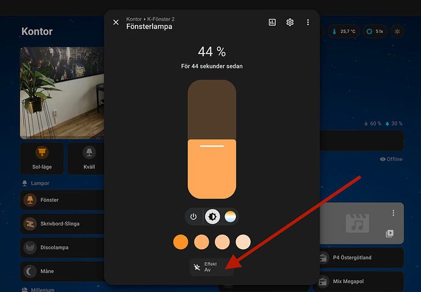Play the P4 Östergötland radio station
Viewport: 421px width, 292px height.
tap(358, 258)
